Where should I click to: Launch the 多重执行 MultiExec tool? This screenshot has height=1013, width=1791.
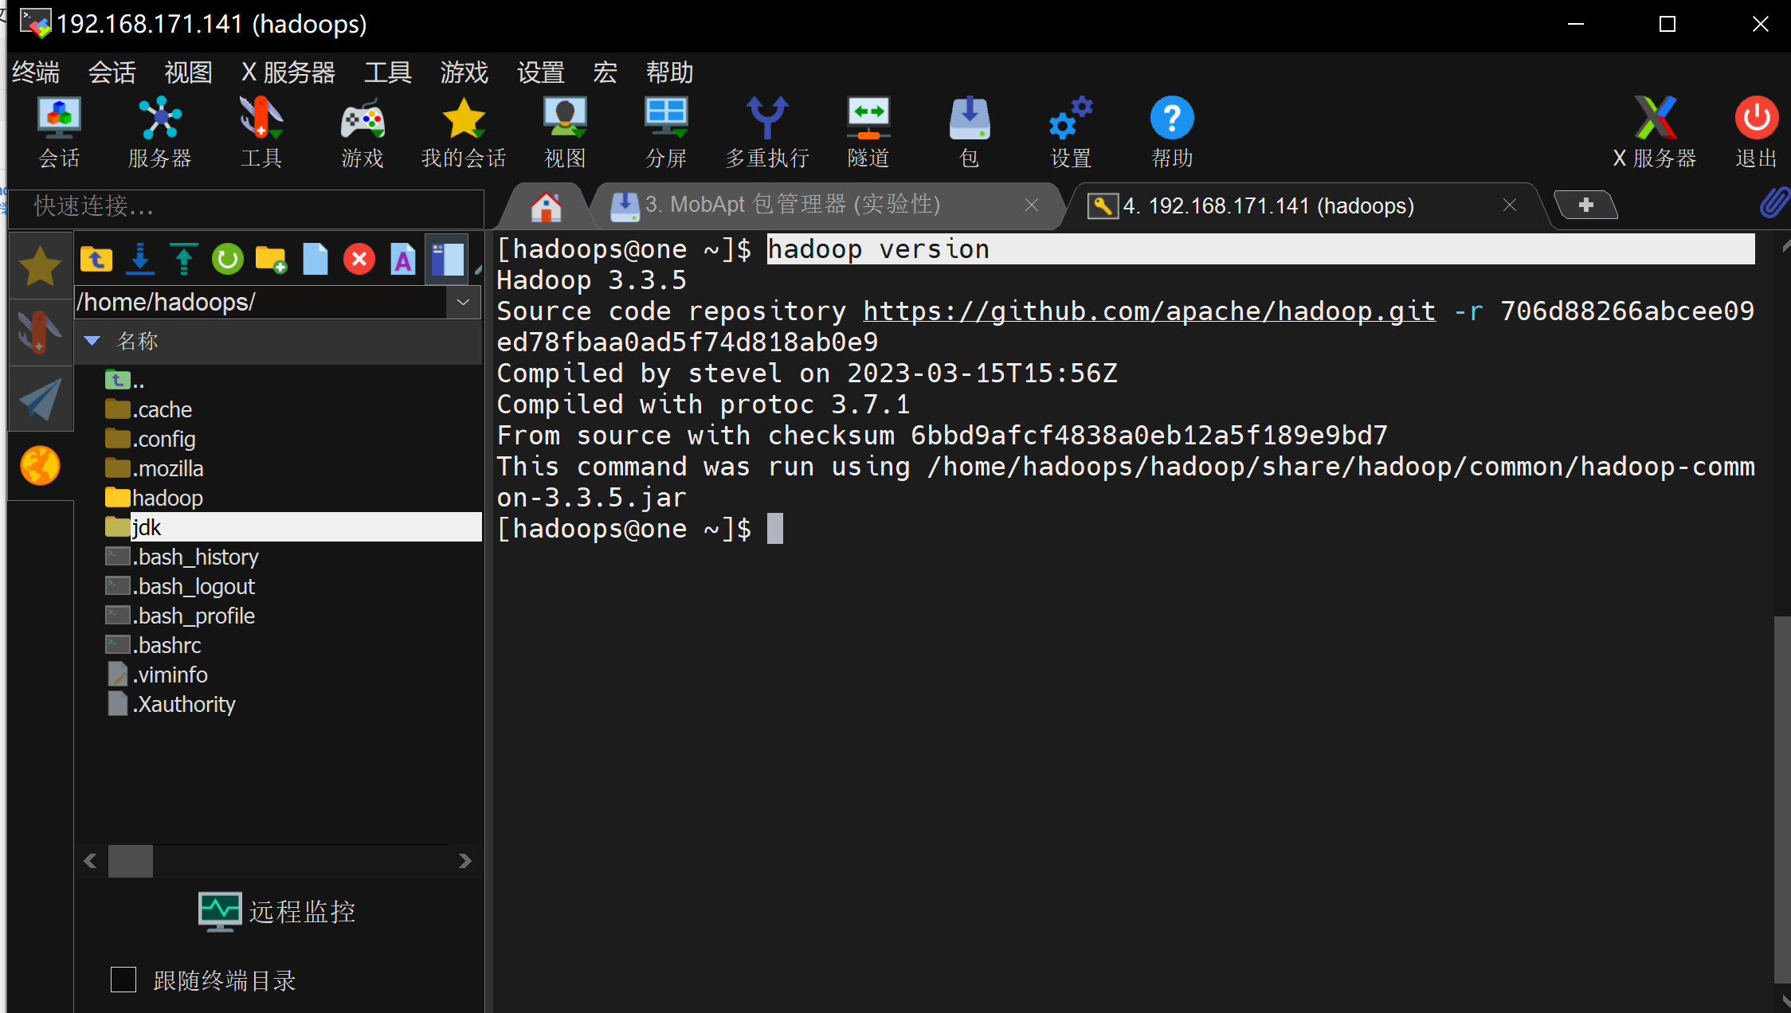(767, 131)
